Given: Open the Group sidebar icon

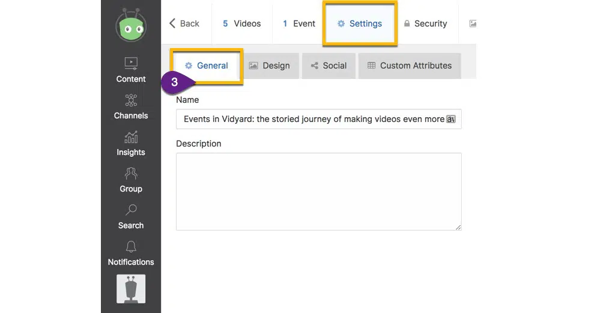Looking at the screenshot, I should (x=131, y=174).
